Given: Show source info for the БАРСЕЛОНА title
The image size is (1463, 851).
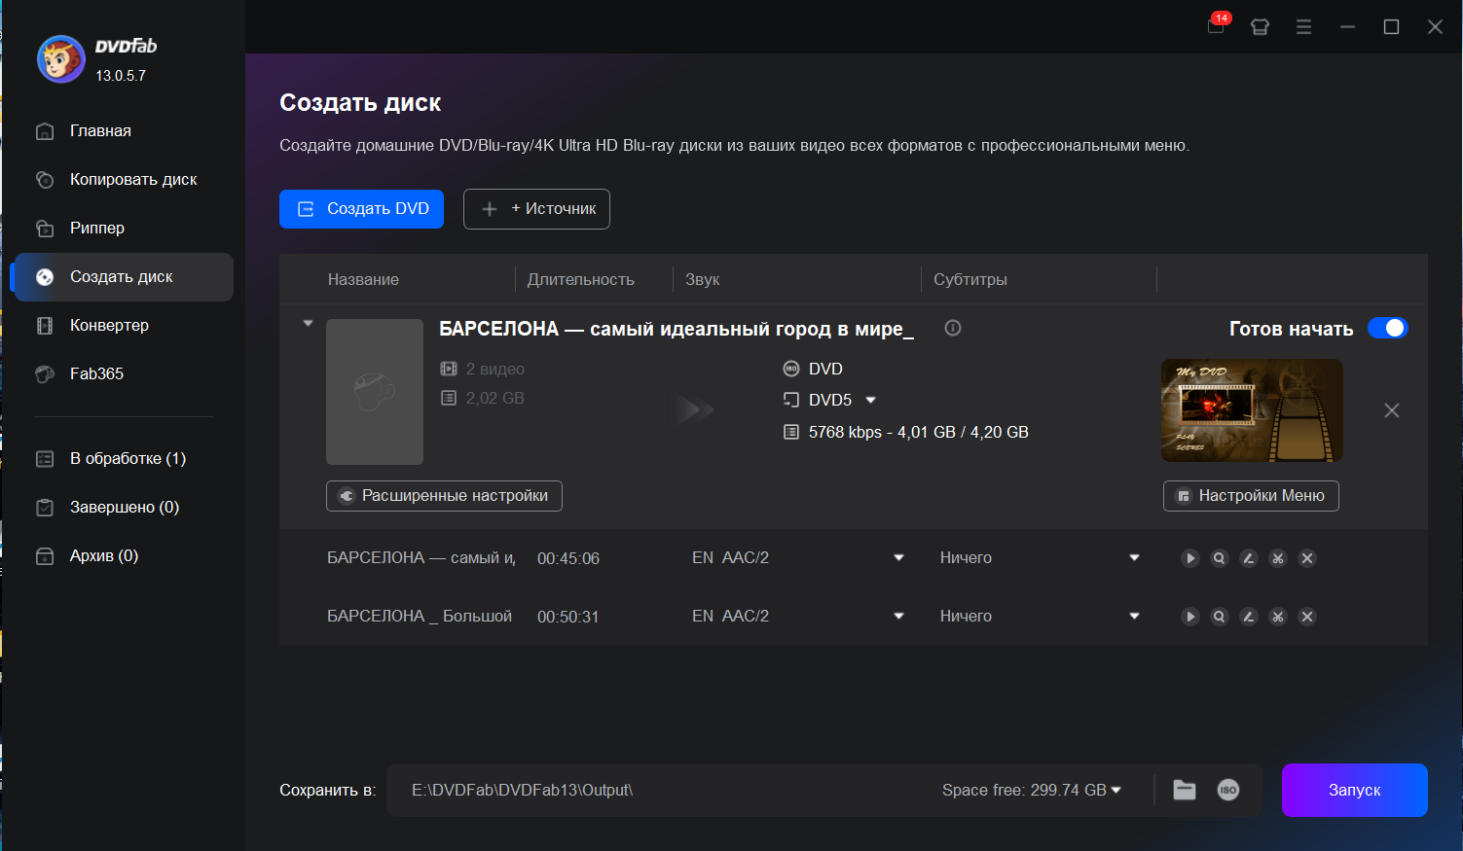Looking at the screenshot, I should tap(953, 328).
